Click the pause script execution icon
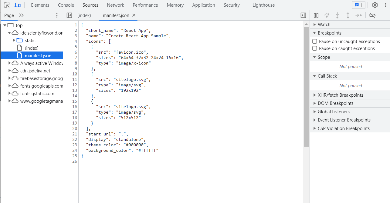Viewport: 390px width, 203px height. click(316, 15)
